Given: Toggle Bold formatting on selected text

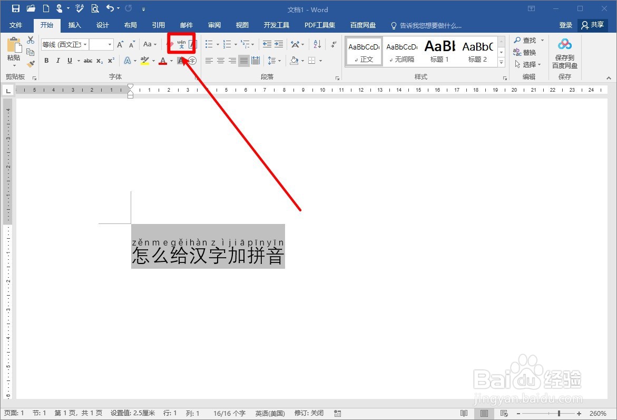Looking at the screenshot, I should point(46,61).
